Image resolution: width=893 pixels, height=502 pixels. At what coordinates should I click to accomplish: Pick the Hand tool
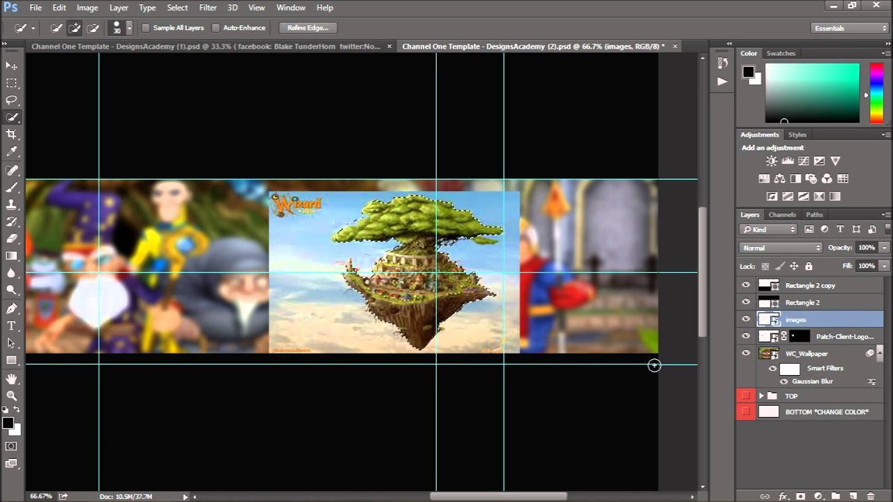pos(12,379)
